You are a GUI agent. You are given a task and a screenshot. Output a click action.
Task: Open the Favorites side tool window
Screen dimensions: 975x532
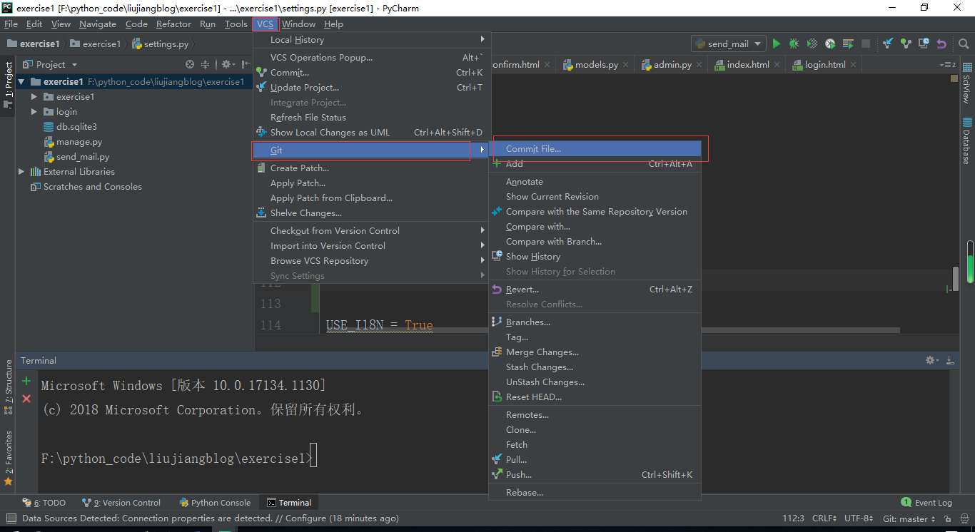[x=9, y=458]
